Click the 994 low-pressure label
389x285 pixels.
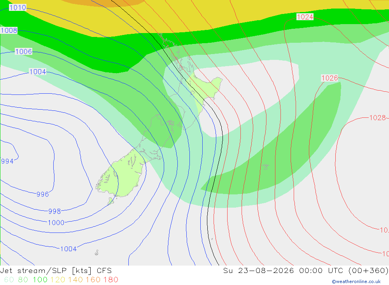pyautogui.click(x=7, y=161)
